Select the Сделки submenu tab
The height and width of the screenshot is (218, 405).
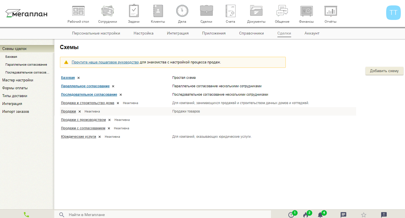[284, 33]
